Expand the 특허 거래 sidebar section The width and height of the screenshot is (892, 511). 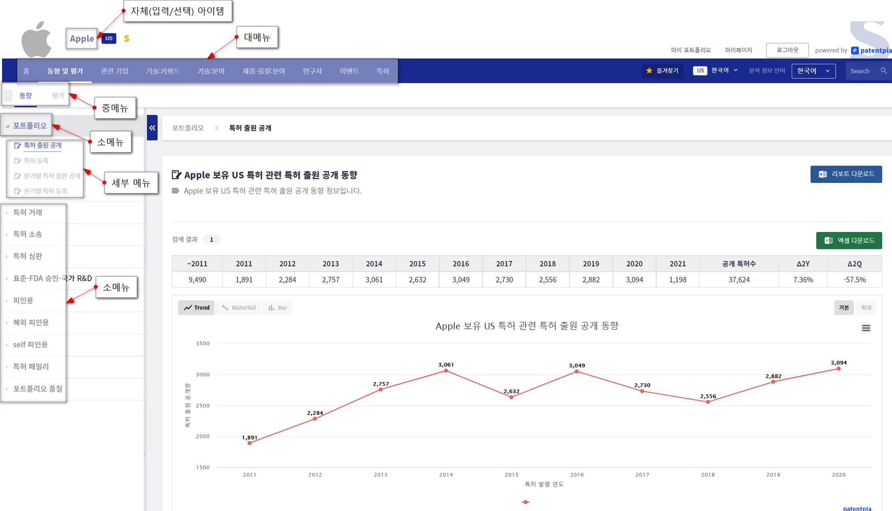click(x=27, y=212)
